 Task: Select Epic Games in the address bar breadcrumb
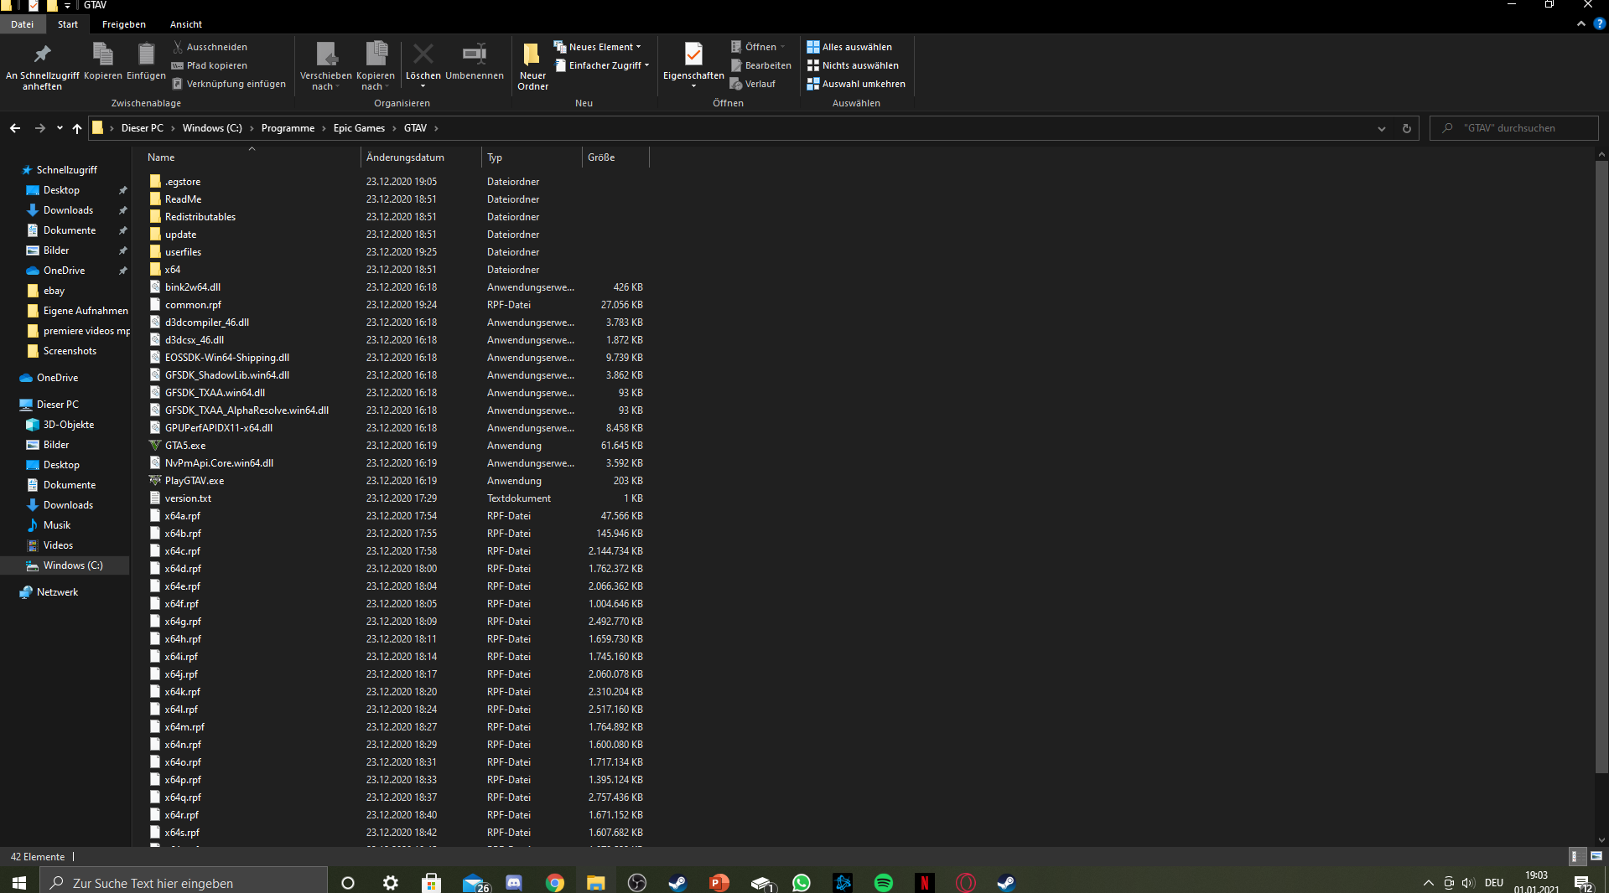[358, 127]
